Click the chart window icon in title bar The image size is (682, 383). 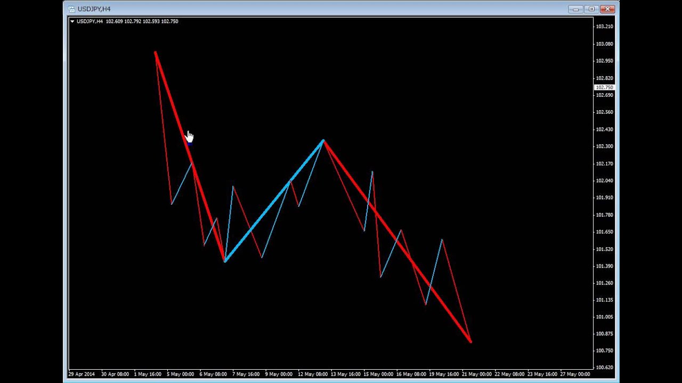(x=71, y=9)
